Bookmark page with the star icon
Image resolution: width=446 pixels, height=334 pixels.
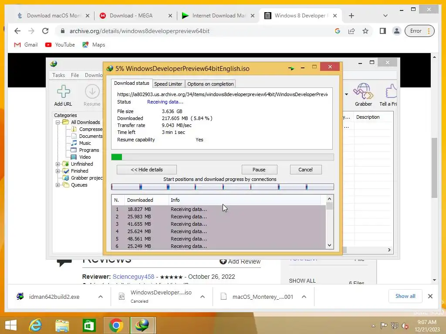[365, 31]
